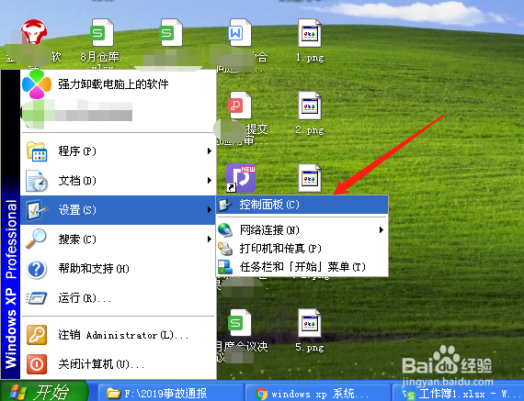
Task: Click the 网络连接 globe icon
Action: pyautogui.click(x=225, y=229)
